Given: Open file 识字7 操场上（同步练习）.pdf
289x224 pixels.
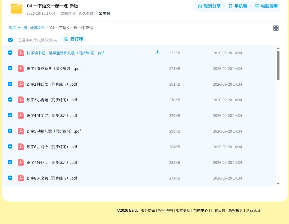Looking at the screenshot, I should pyautogui.click(x=52, y=162).
